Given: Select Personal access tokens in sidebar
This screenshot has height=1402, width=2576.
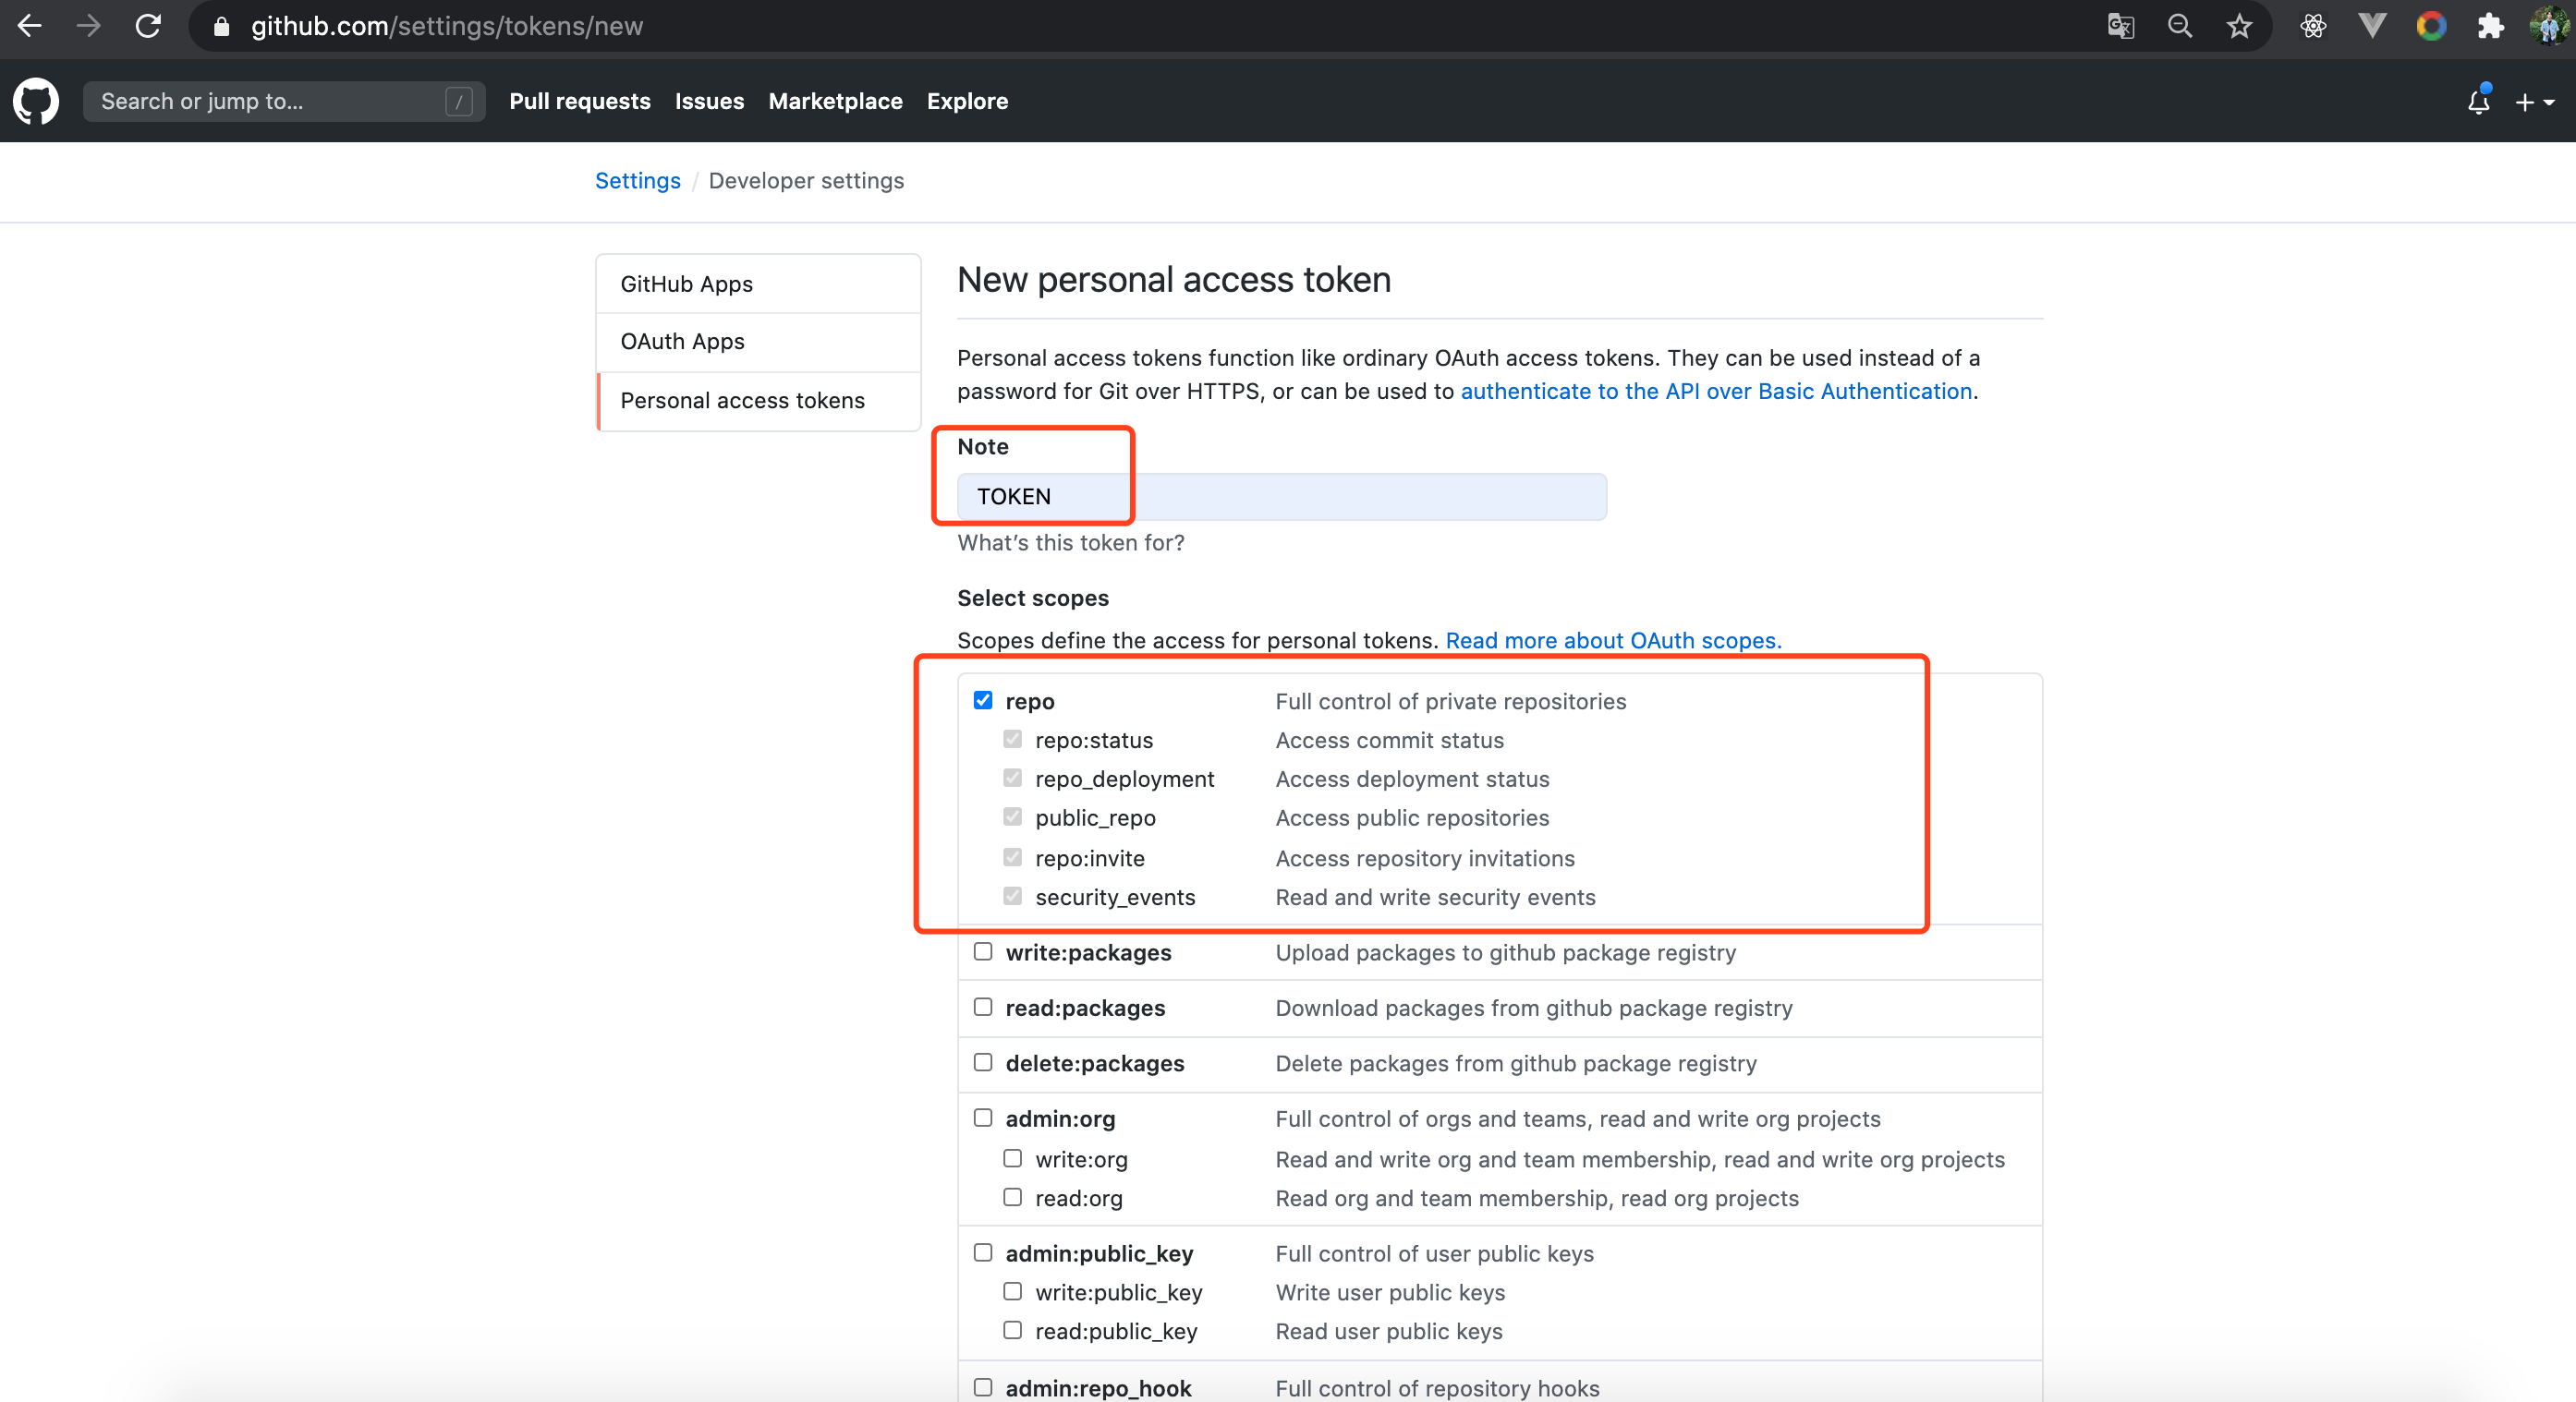Looking at the screenshot, I should pos(758,401).
